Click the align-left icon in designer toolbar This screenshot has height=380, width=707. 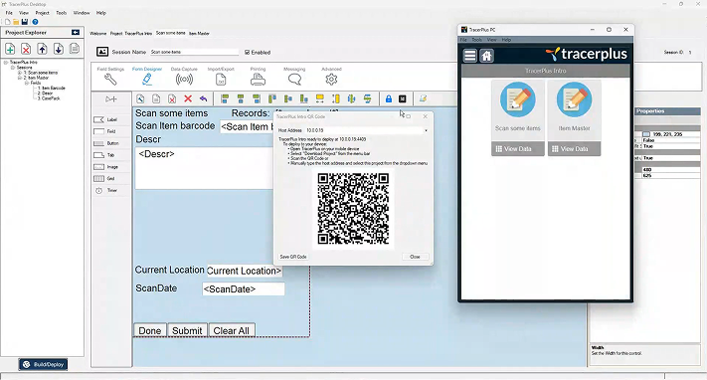(225, 98)
